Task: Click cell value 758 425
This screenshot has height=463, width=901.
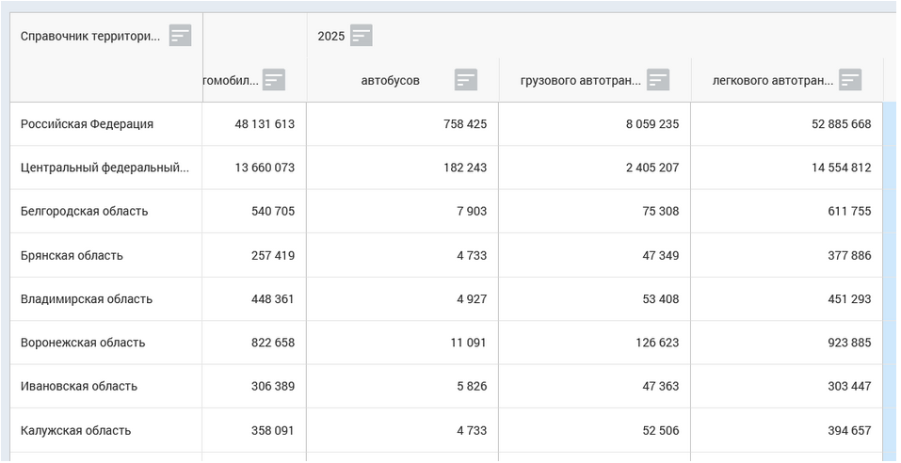Action: [x=465, y=124]
